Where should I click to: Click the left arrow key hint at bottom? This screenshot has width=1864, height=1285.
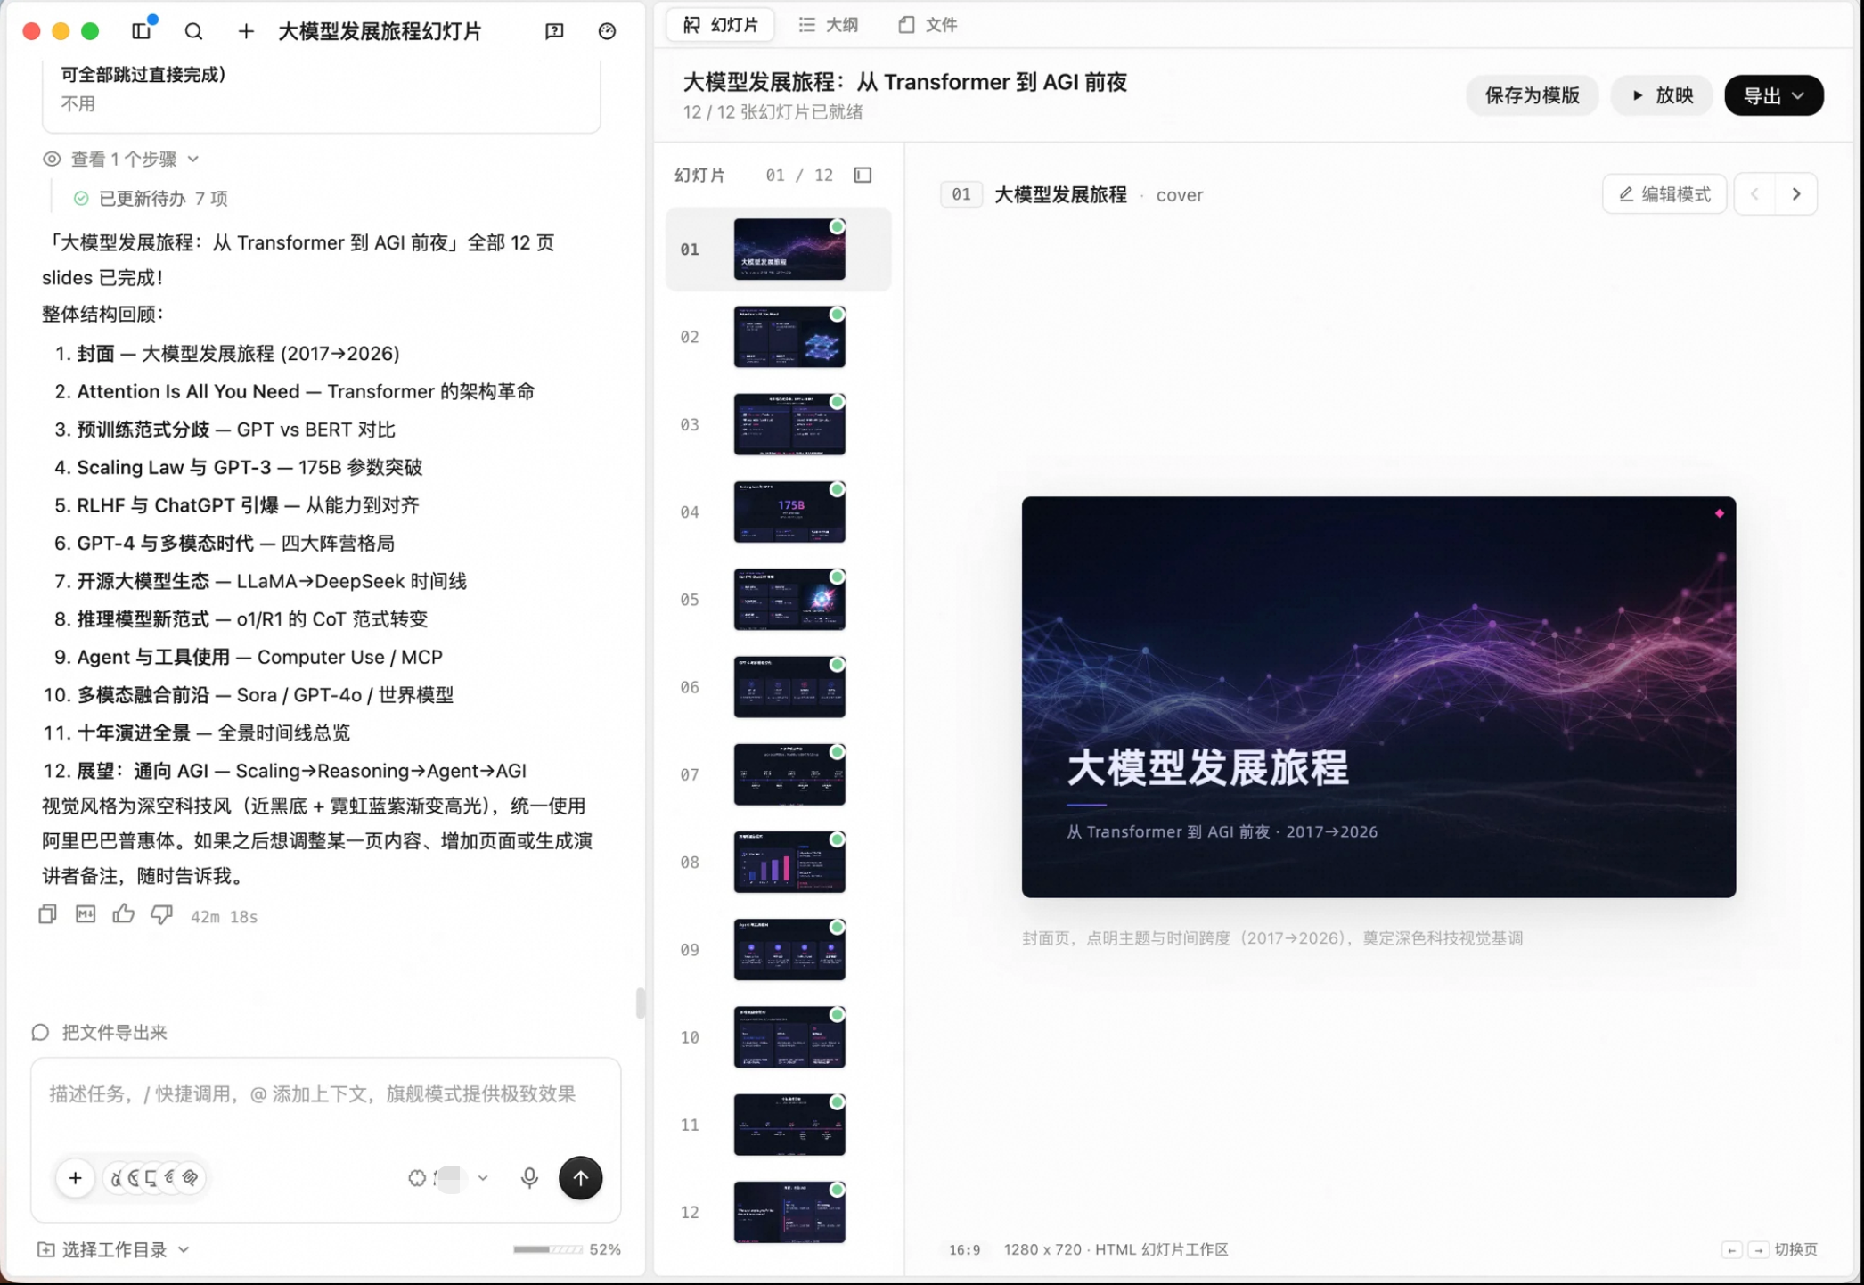point(1731,1250)
